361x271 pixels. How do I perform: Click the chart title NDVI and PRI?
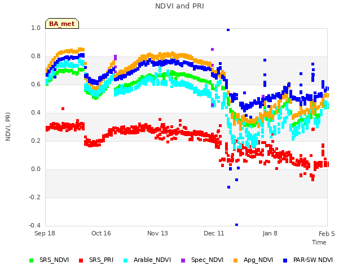click(179, 6)
